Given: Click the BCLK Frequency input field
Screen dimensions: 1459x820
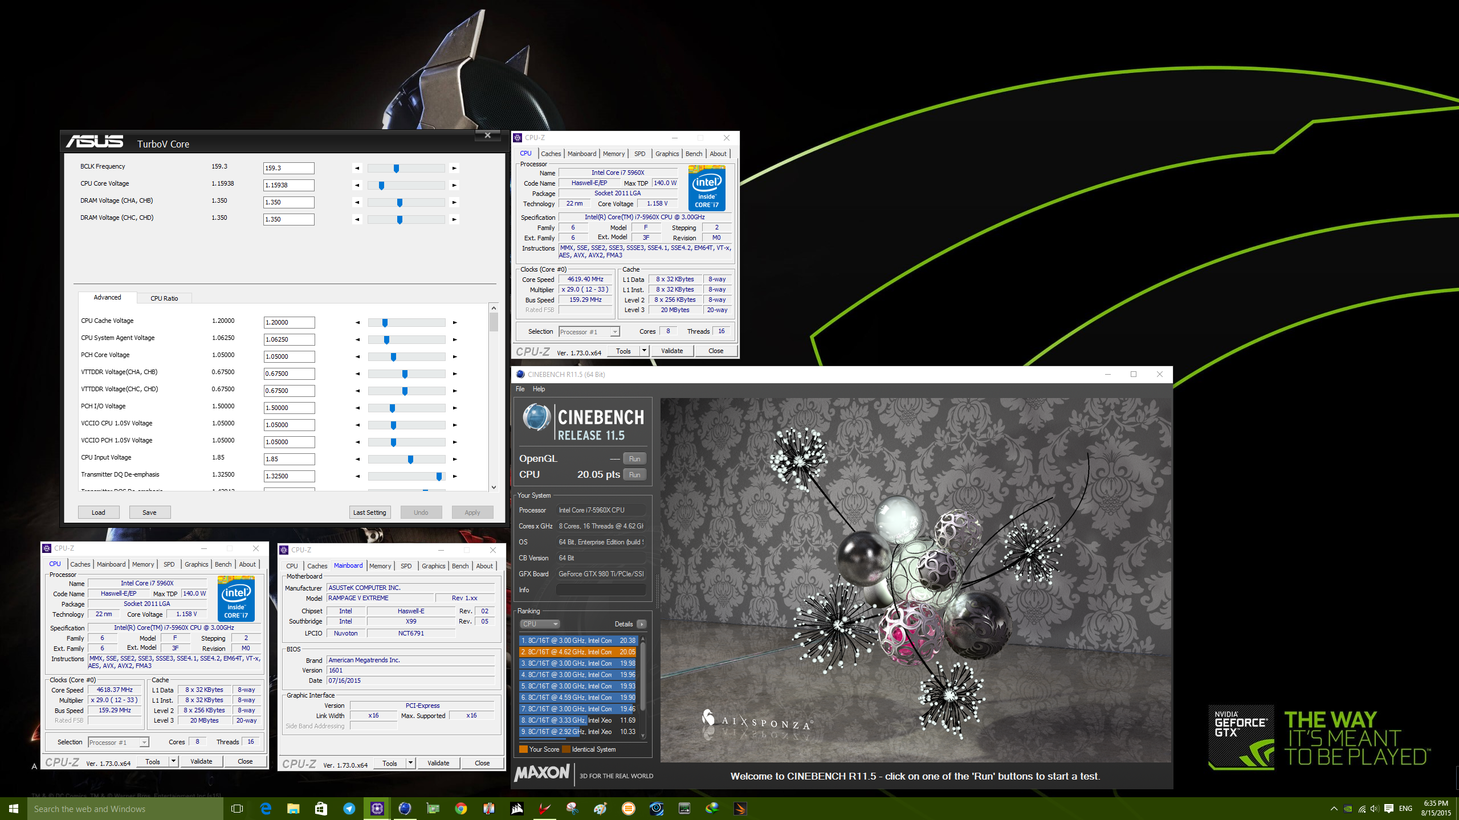Looking at the screenshot, I should [x=288, y=168].
